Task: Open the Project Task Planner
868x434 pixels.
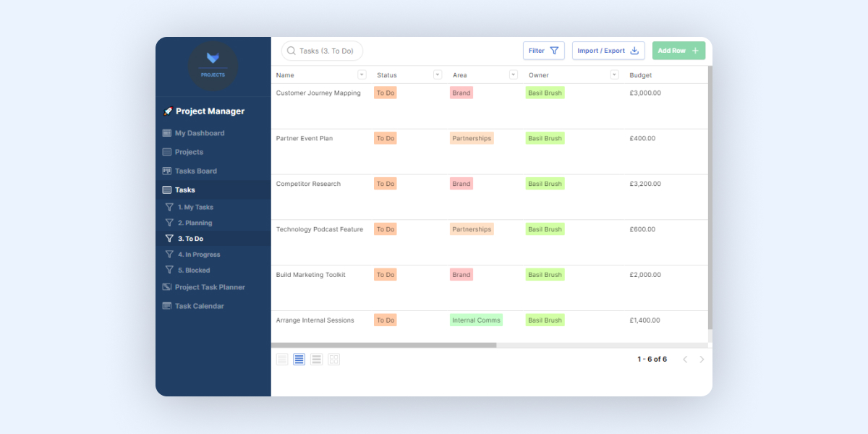Action: click(x=211, y=287)
